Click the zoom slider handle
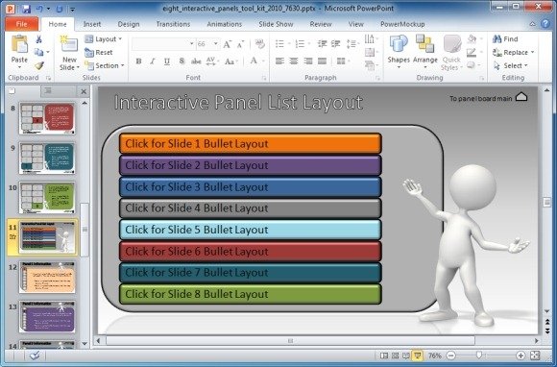 pos(479,355)
